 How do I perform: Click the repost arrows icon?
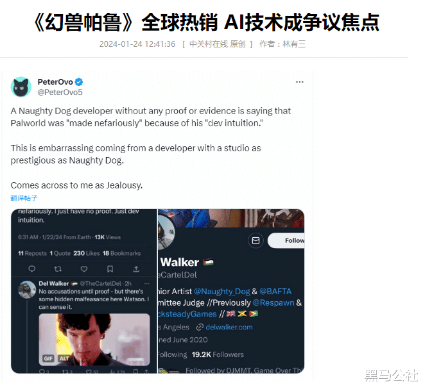tap(58, 269)
